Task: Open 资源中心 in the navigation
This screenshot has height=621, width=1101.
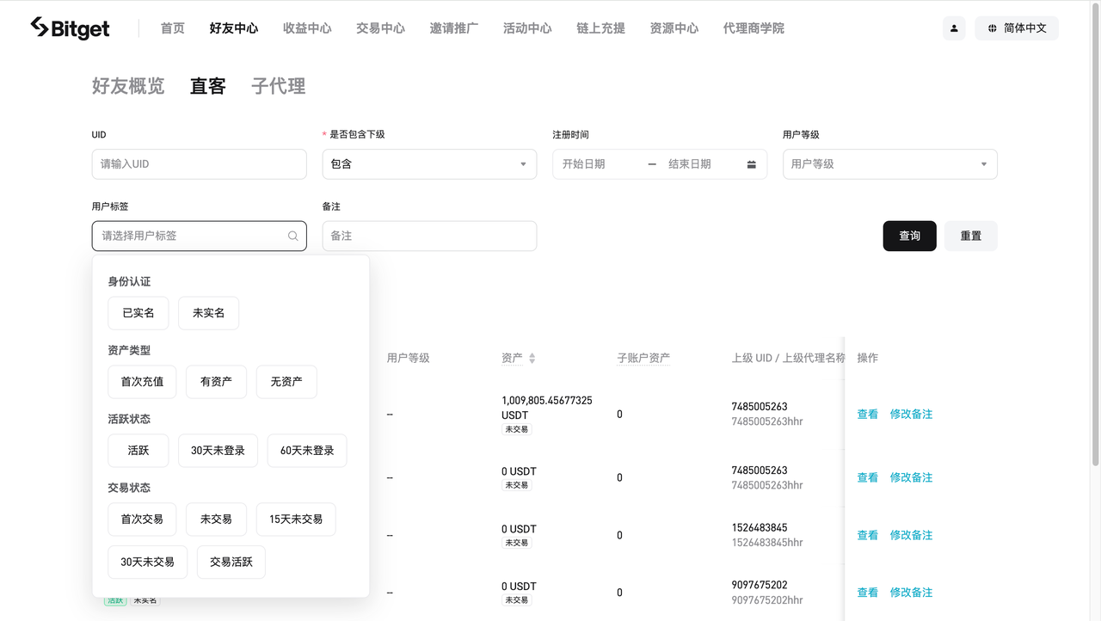Action: coord(674,28)
